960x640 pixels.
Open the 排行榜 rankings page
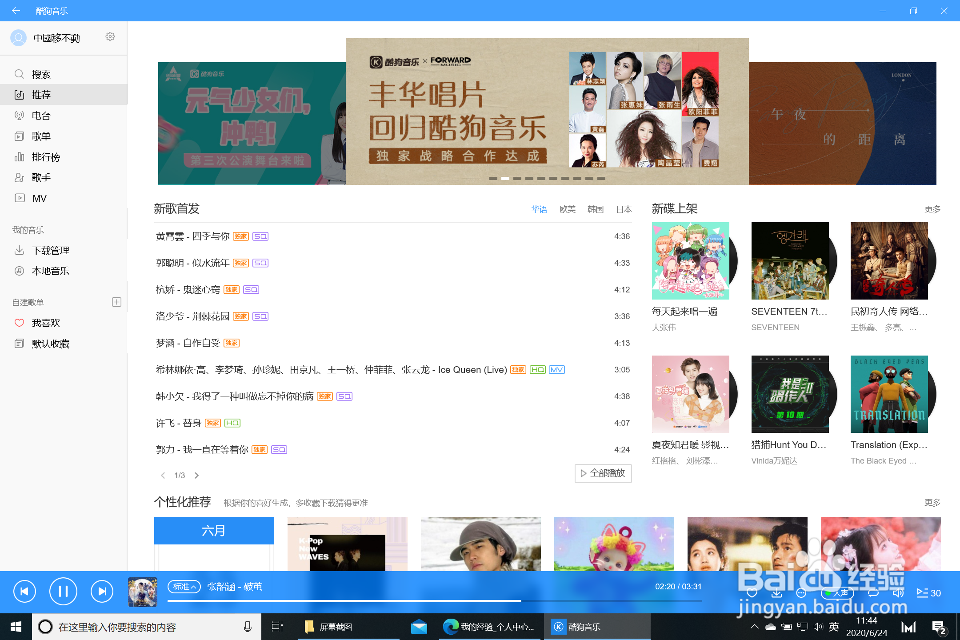pyautogui.click(x=46, y=157)
